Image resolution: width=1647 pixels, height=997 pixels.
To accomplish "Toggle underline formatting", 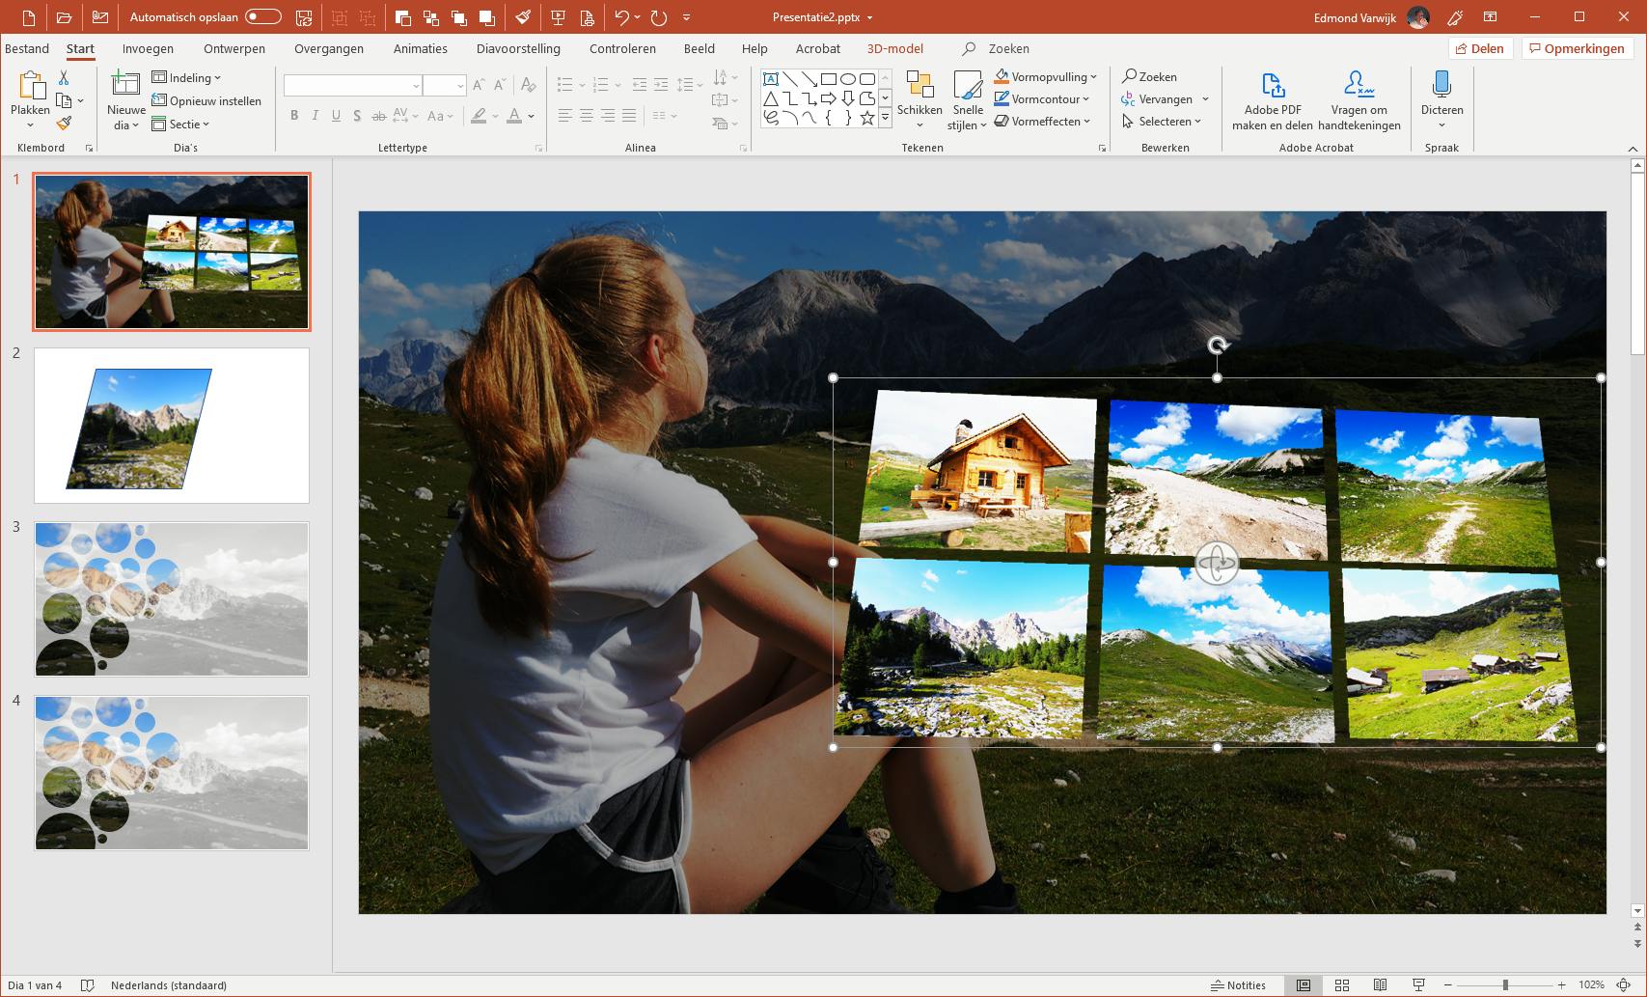I will 335,116.
